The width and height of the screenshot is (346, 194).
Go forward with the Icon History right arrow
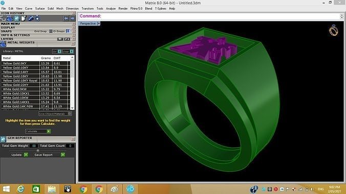(72, 18)
